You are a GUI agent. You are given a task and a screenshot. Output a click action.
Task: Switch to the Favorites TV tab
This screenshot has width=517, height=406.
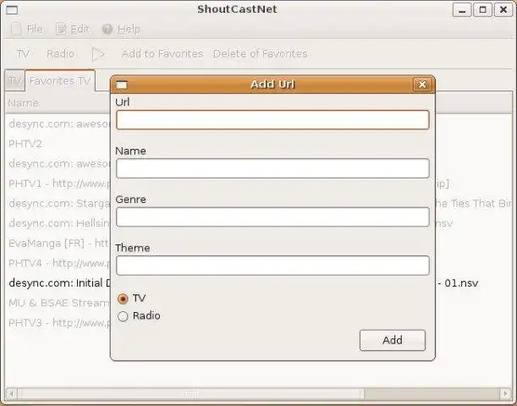[x=60, y=80]
